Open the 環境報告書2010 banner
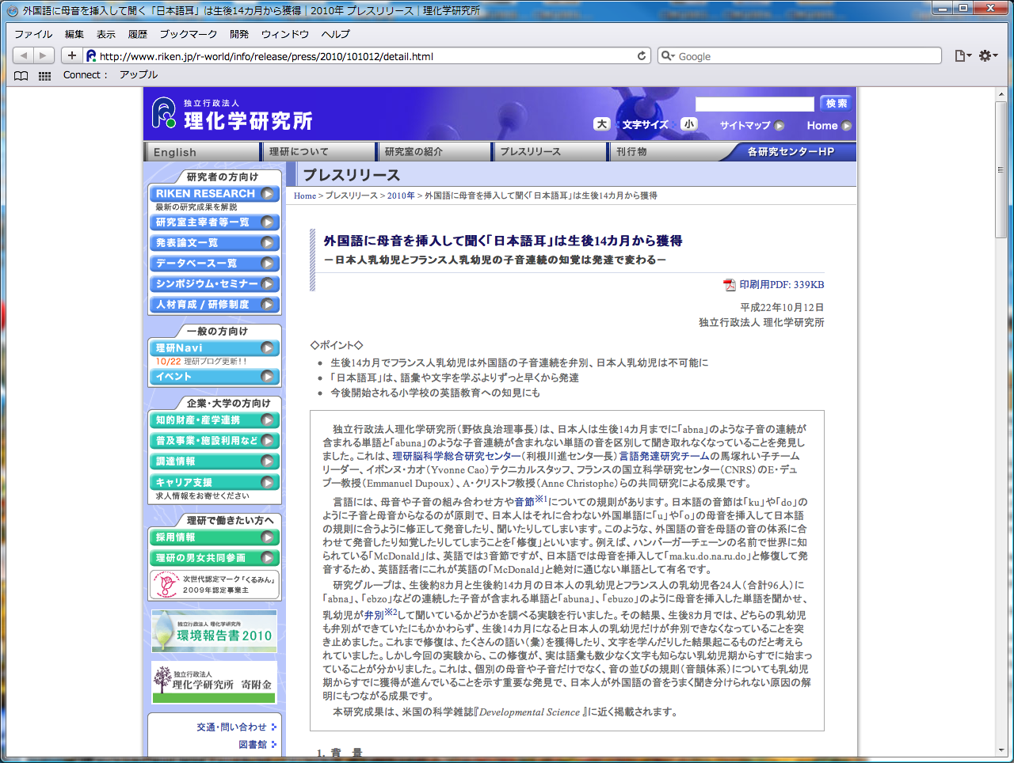The width and height of the screenshot is (1014, 763). 215,631
